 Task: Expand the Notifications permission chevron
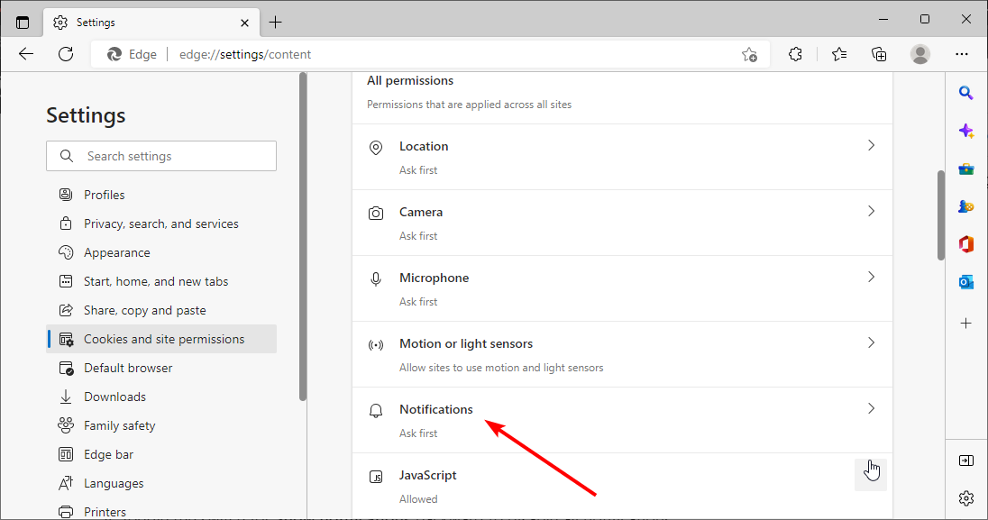(x=871, y=408)
